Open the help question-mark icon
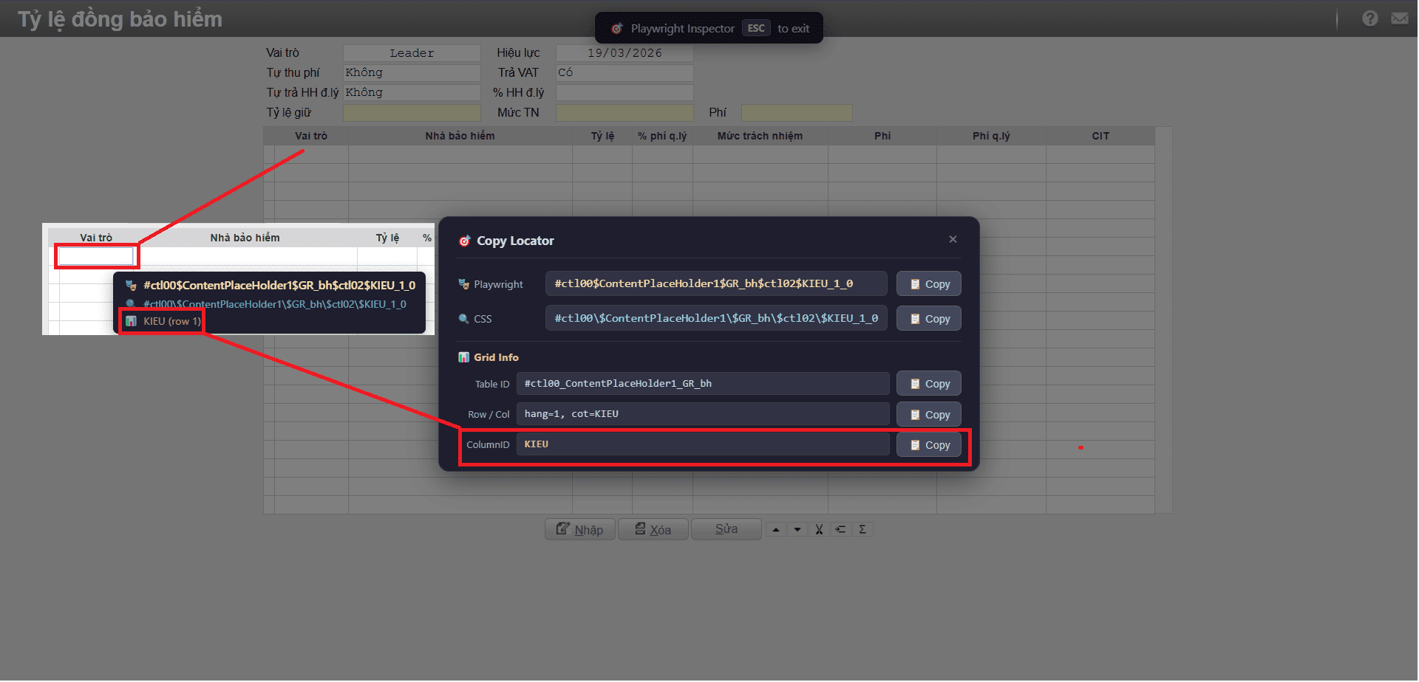Viewport: 1419px width, 682px height. (x=1369, y=18)
